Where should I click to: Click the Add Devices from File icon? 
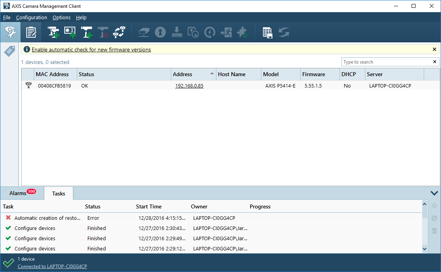pyautogui.click(x=87, y=32)
